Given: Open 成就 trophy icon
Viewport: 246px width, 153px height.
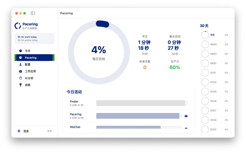Looking at the screenshot, I should 21,85.
